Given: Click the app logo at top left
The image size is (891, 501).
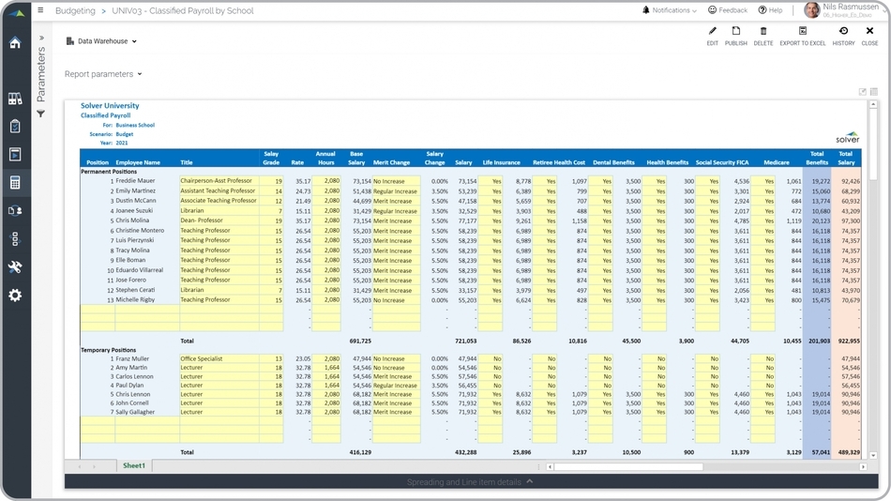Looking at the screenshot, I should click(x=16, y=13).
